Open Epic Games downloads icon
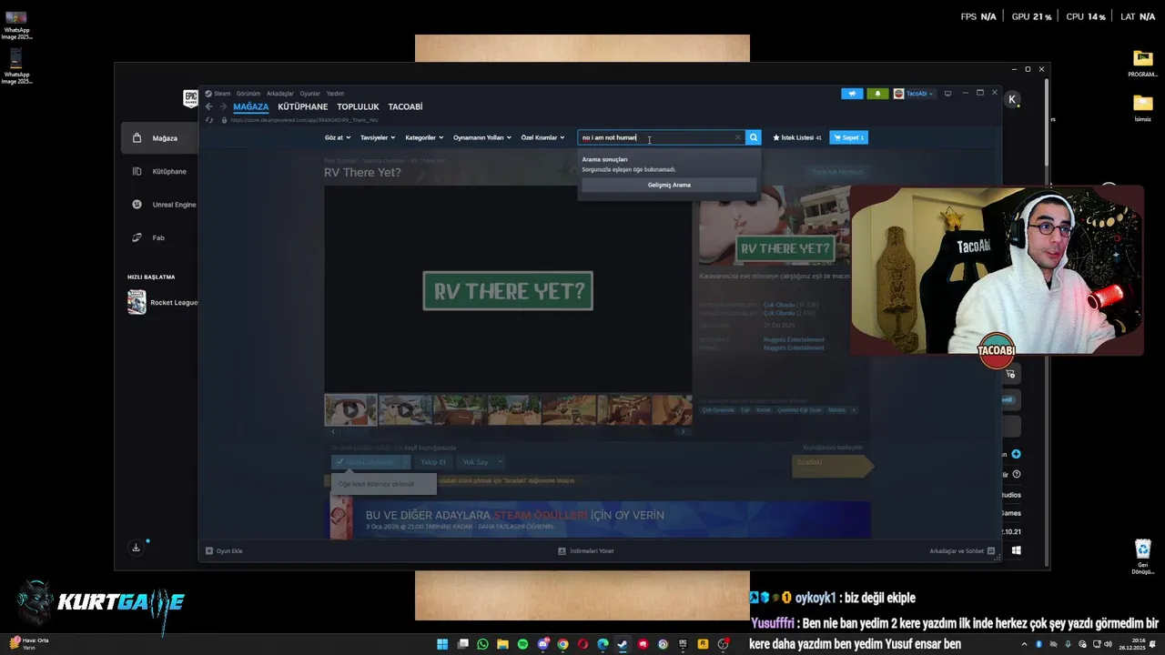This screenshot has height=655, width=1165. coord(137,548)
